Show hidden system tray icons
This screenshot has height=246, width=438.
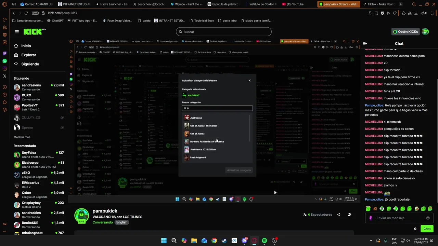pos(371,241)
